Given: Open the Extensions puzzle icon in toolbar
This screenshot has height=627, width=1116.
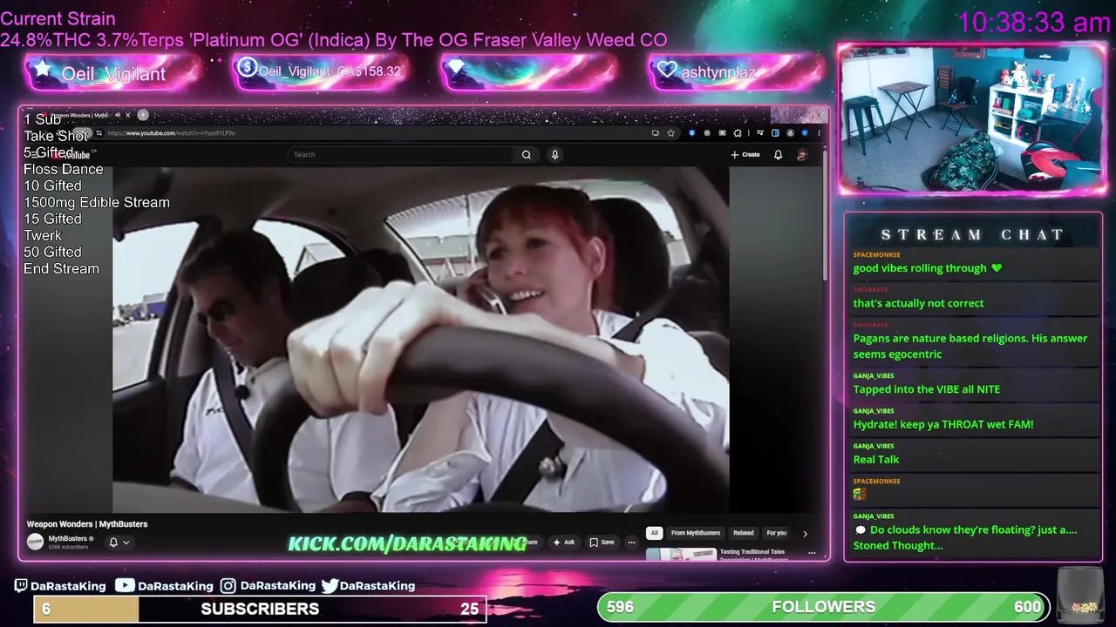Looking at the screenshot, I should (738, 133).
